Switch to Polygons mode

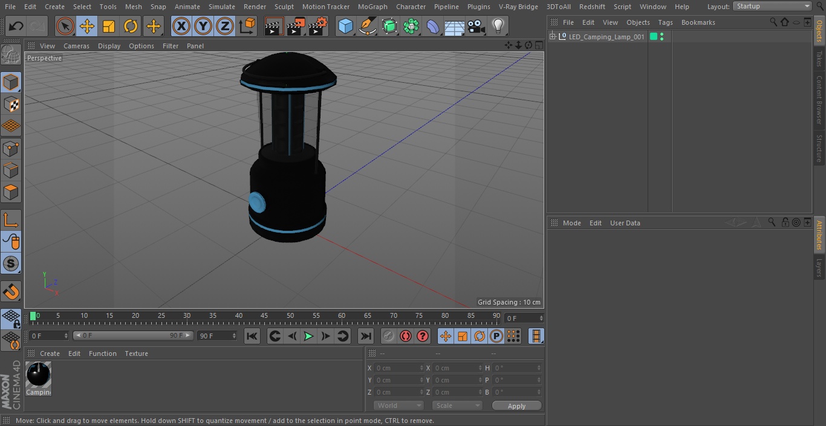(11, 192)
